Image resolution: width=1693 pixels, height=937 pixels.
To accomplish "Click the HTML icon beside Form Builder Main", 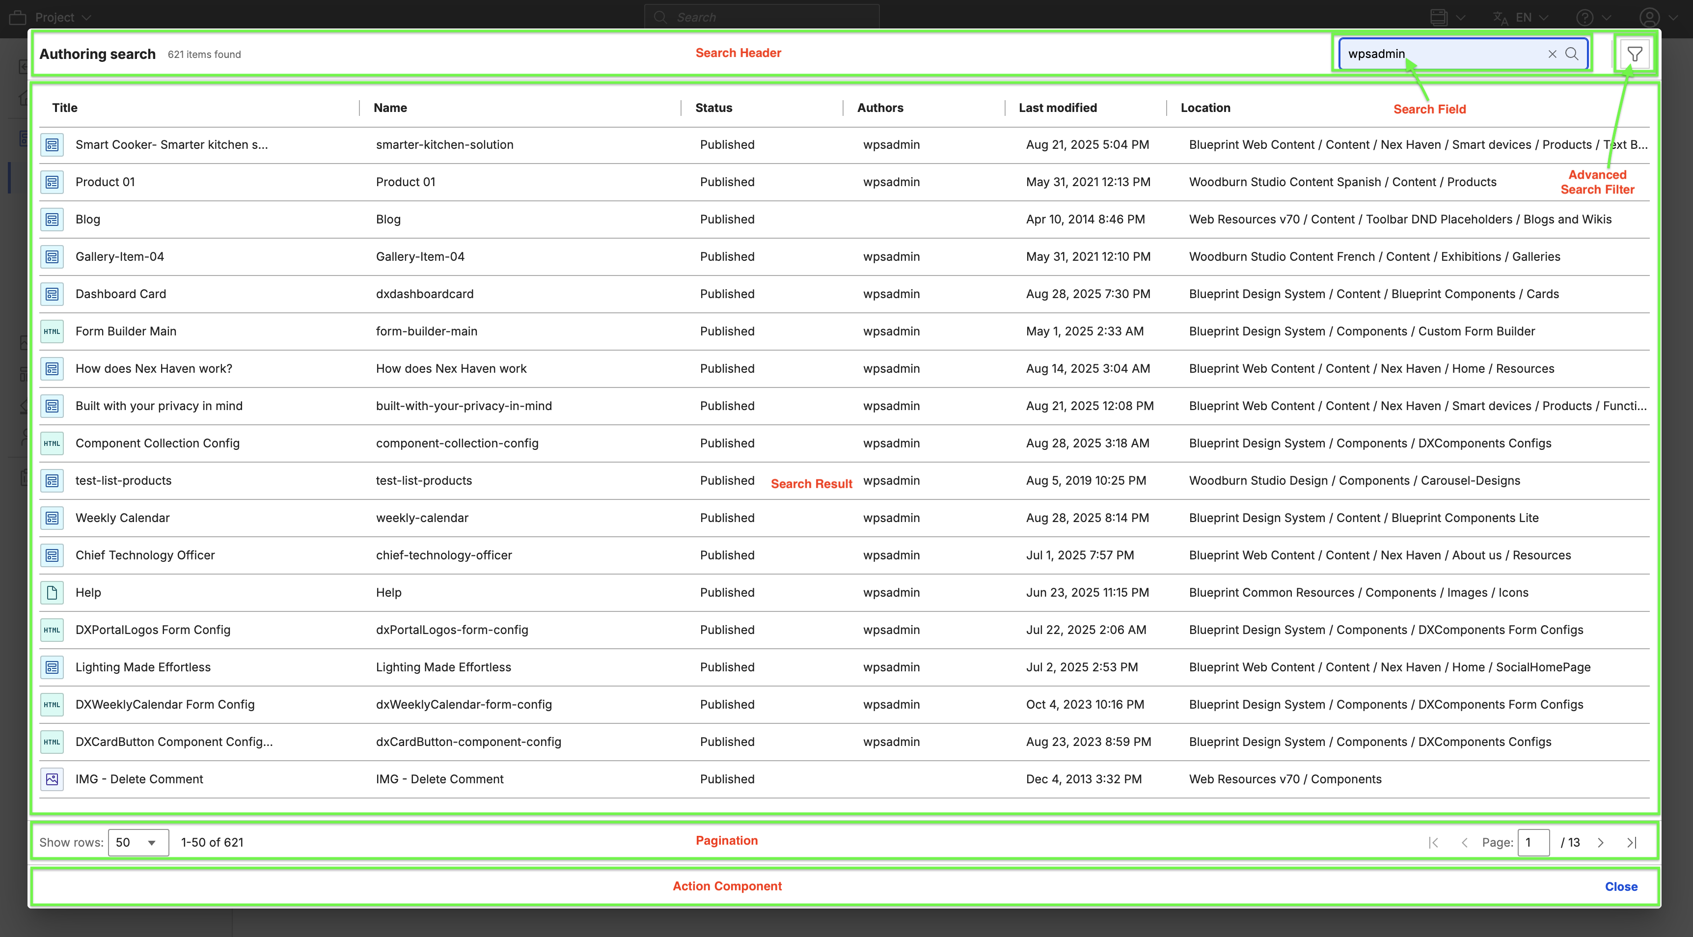I will coord(52,331).
